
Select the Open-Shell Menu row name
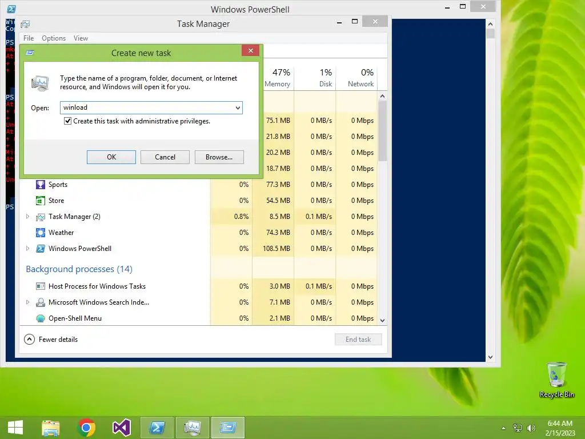tap(75, 318)
